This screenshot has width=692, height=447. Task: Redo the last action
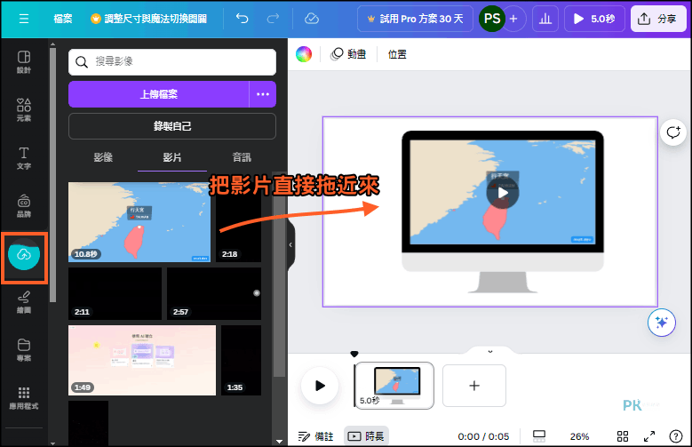click(x=274, y=19)
